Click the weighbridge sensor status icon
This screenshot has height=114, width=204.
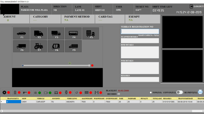click(15, 93)
